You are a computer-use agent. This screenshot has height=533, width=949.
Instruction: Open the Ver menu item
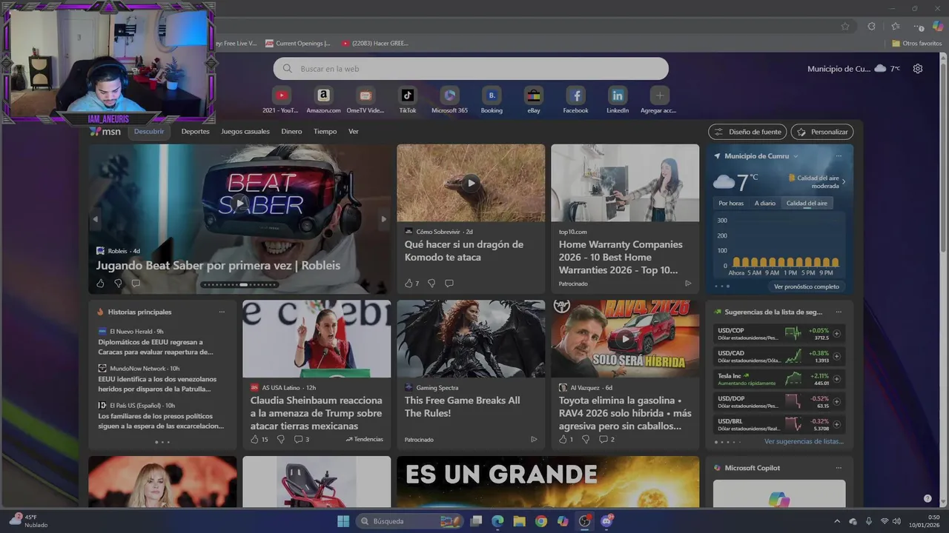[354, 132]
